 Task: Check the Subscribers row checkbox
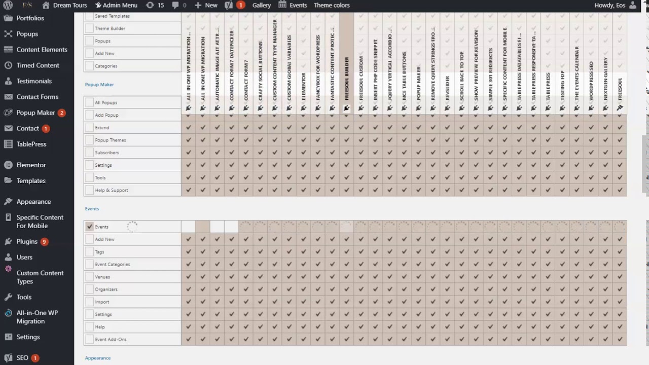point(90,153)
